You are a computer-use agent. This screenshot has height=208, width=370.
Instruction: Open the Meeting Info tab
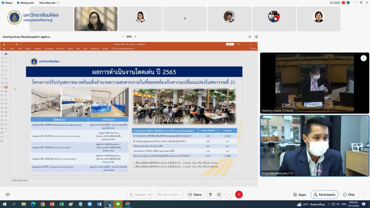[x=25, y=3]
